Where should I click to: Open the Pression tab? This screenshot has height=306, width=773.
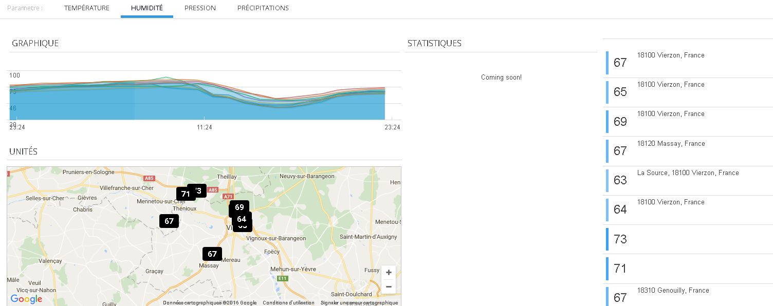click(x=200, y=8)
